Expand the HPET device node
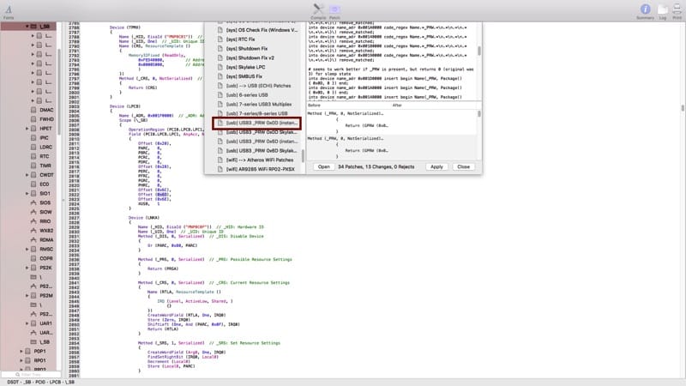The width and height of the screenshot is (686, 386). coord(28,128)
